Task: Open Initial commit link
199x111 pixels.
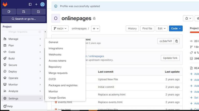Action: (x=106, y=87)
